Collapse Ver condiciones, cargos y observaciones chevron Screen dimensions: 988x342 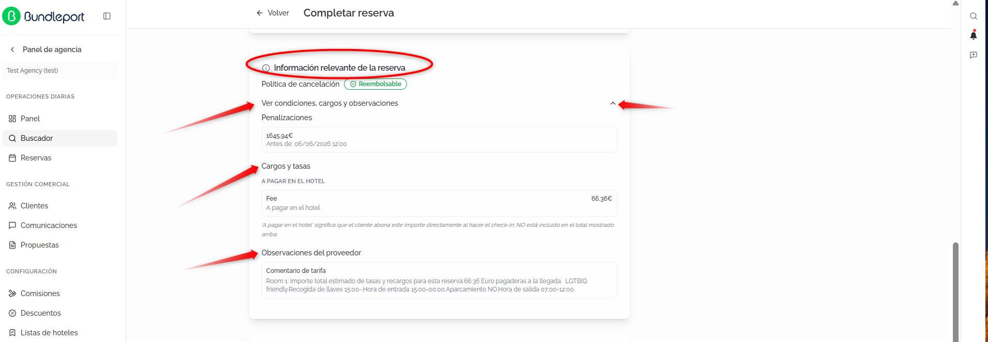[613, 103]
